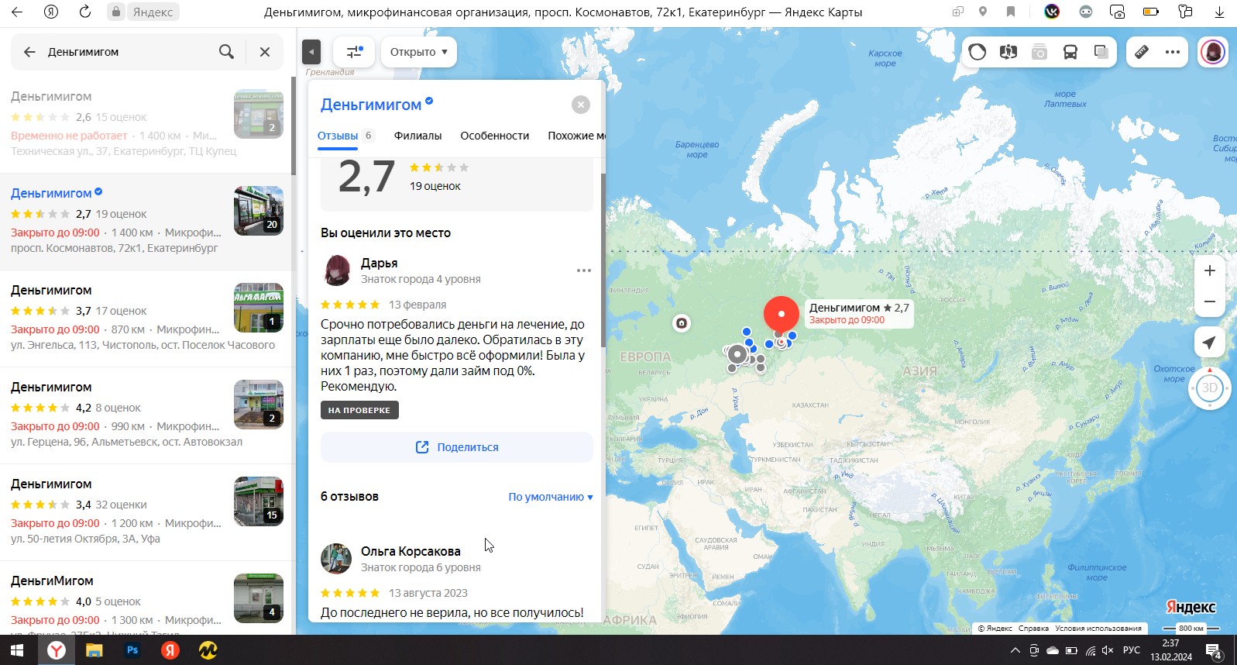The height and width of the screenshot is (665, 1237).
Task: Open the Особенности tab
Action: (x=495, y=136)
